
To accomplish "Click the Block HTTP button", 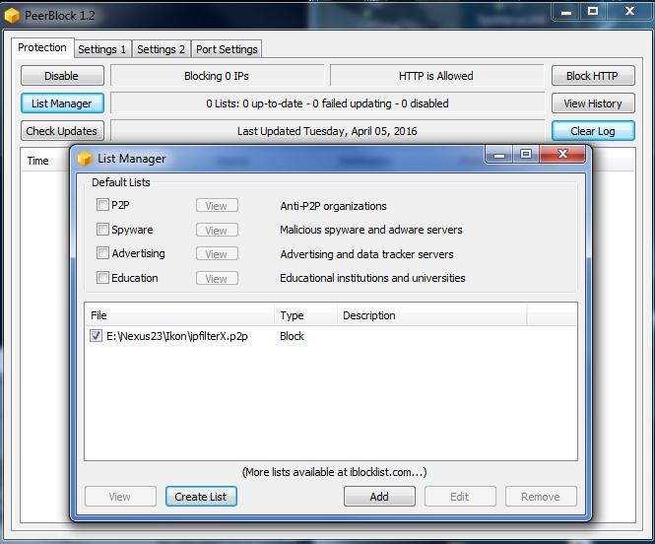I will click(593, 76).
